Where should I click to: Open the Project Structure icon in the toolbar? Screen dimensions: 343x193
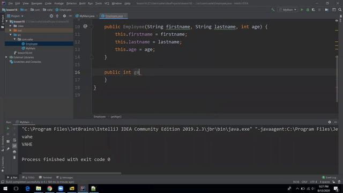pyautogui.click(x=334, y=10)
